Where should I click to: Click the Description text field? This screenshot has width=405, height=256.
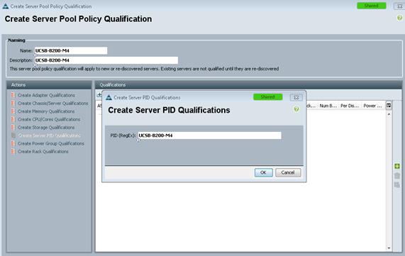pyautogui.click(x=106, y=60)
